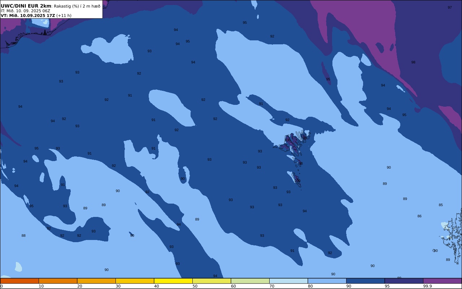This screenshot has width=462, height=289.
Task: Select the 'Rakastig (%) í 2 m hæð' label
Action: click(x=77, y=6)
